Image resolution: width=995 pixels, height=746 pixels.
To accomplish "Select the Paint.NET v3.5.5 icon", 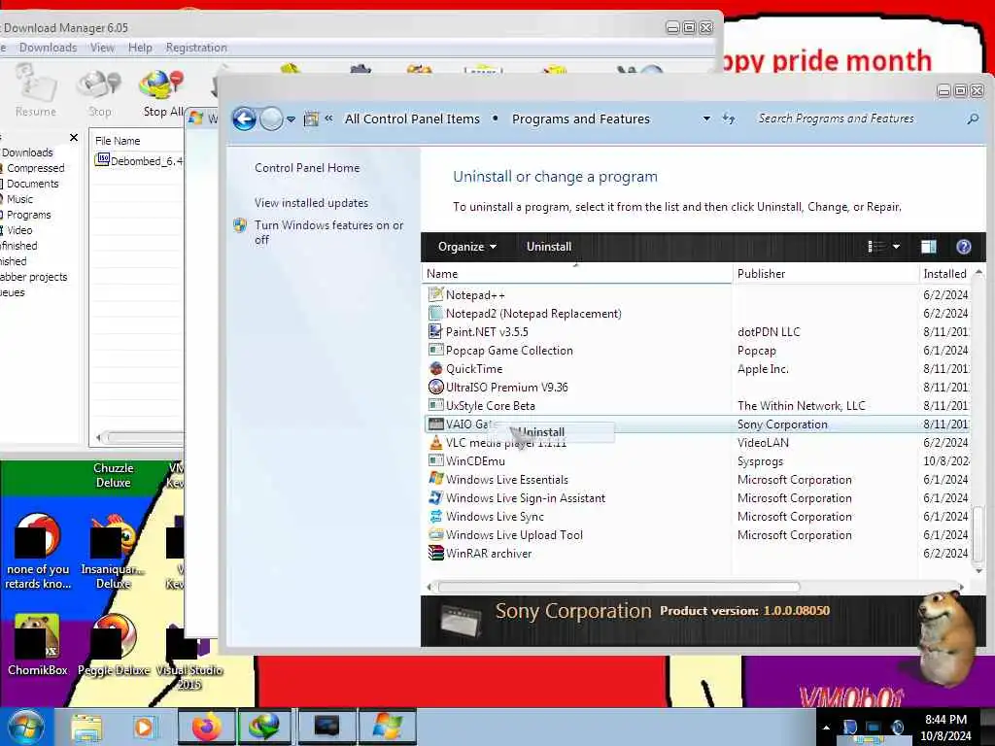I will coord(435,332).
